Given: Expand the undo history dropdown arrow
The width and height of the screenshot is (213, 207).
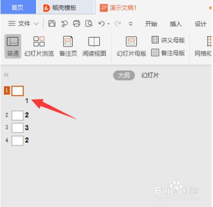Looking at the screenshot, I should (x=109, y=24).
